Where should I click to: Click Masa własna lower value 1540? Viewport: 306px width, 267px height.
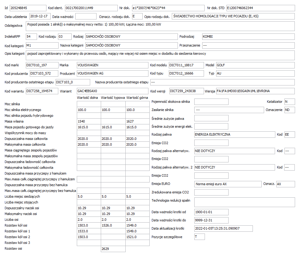89,121
